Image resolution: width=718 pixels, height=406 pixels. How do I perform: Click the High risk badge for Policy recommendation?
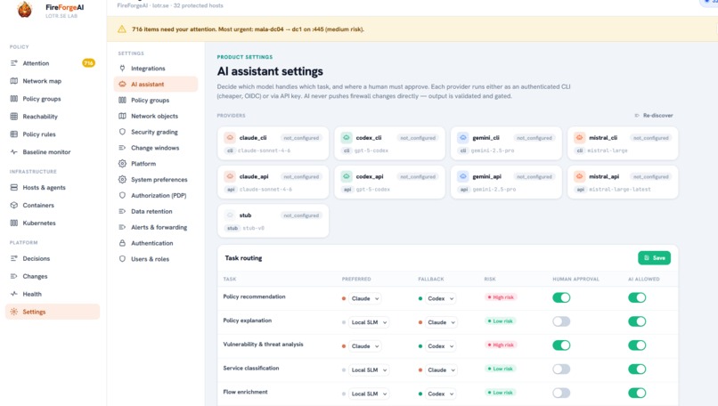click(x=501, y=297)
